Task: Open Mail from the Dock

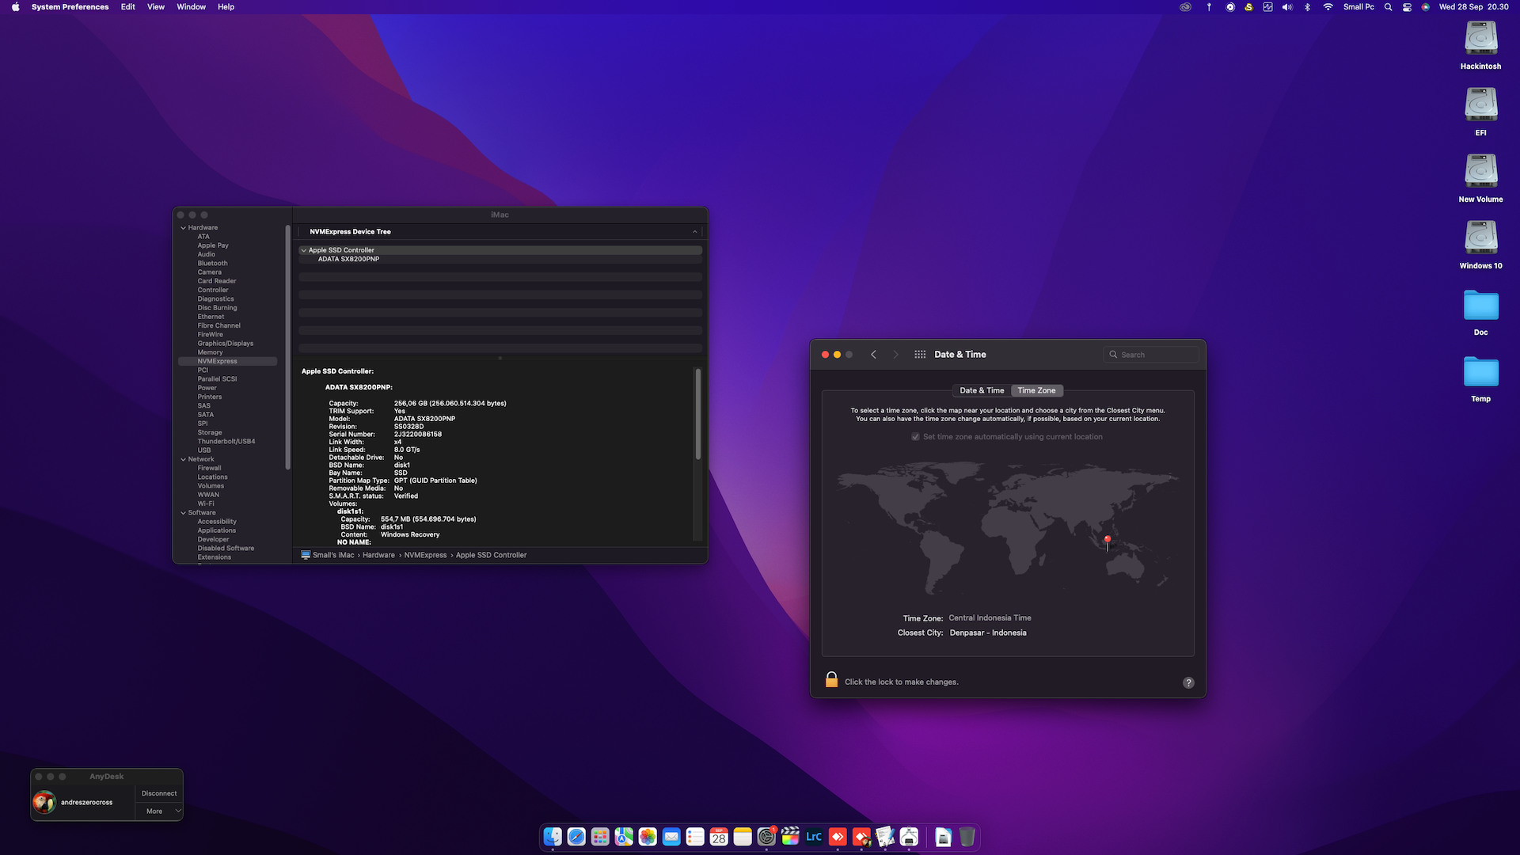Action: pyautogui.click(x=671, y=837)
